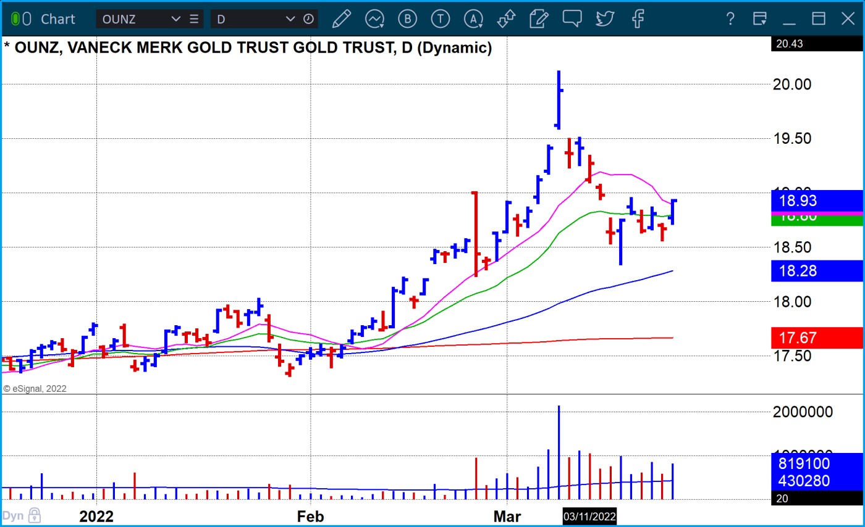Click the 19.50 price axis label
Screen dimensions: 865x527
(793, 138)
